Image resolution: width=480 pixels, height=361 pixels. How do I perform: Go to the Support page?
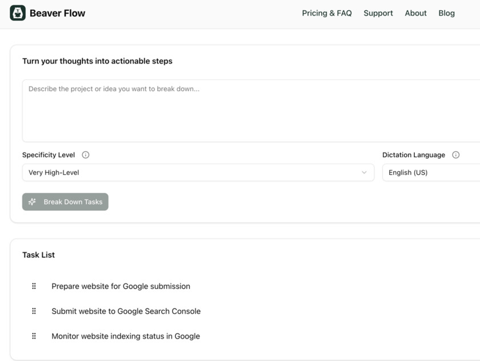(x=378, y=13)
